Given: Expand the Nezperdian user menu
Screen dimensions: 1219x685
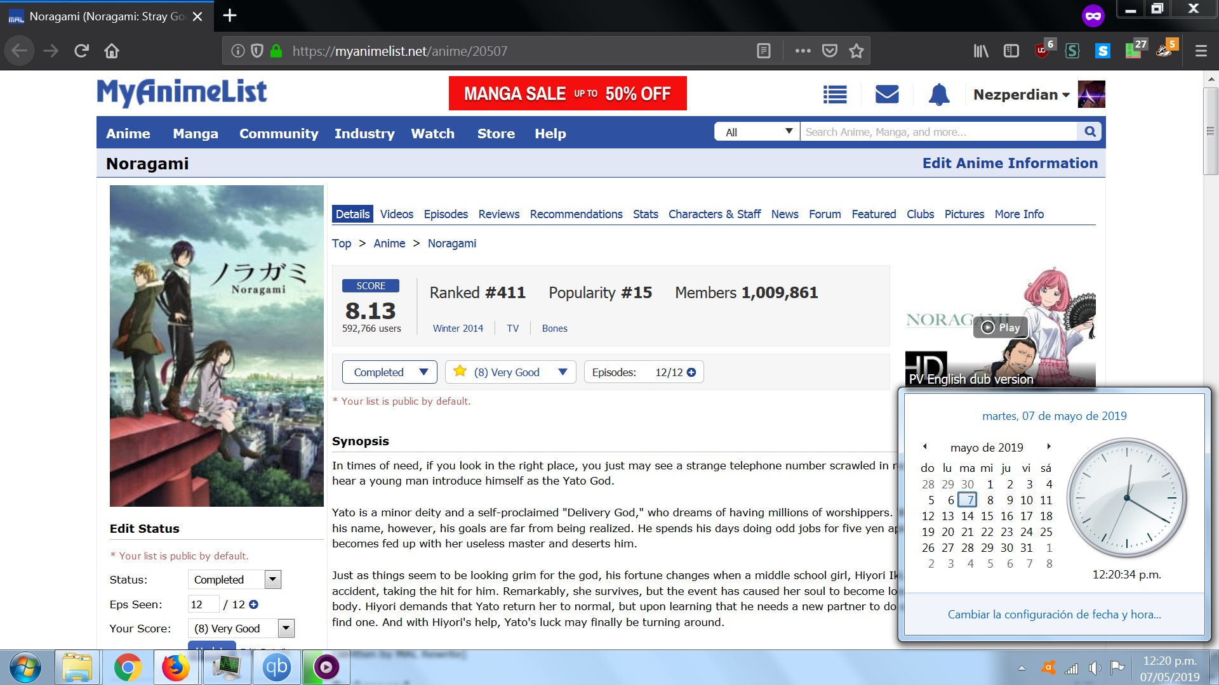Looking at the screenshot, I should tap(1021, 95).
